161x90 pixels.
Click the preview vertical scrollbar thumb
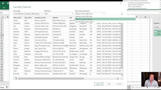tap(122, 46)
